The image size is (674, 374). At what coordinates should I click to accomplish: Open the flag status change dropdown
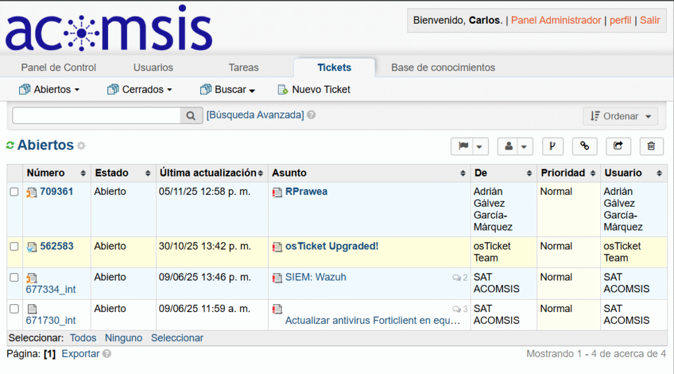click(x=469, y=146)
